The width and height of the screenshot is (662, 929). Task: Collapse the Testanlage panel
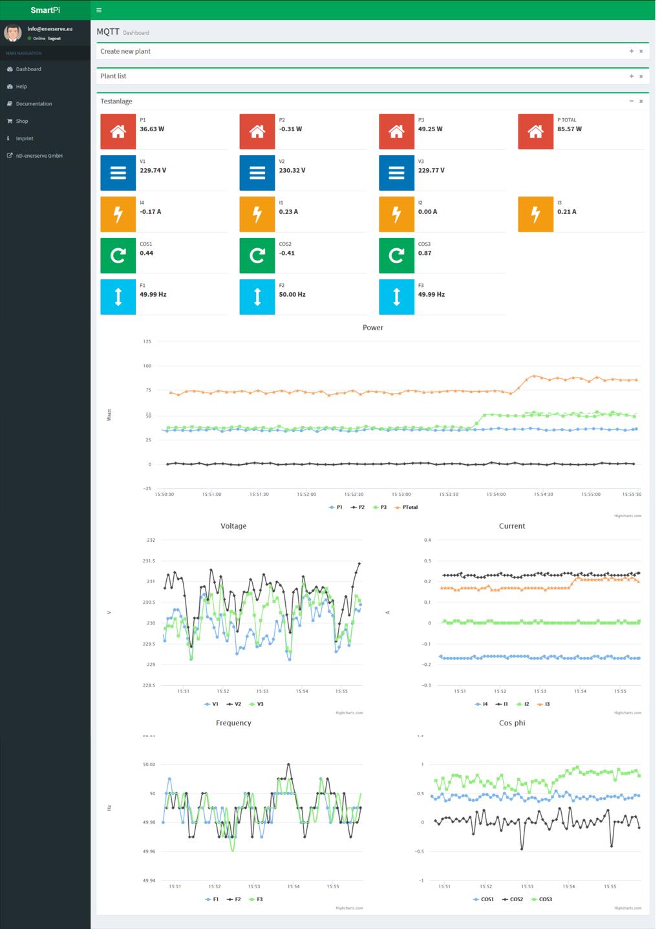coord(631,101)
